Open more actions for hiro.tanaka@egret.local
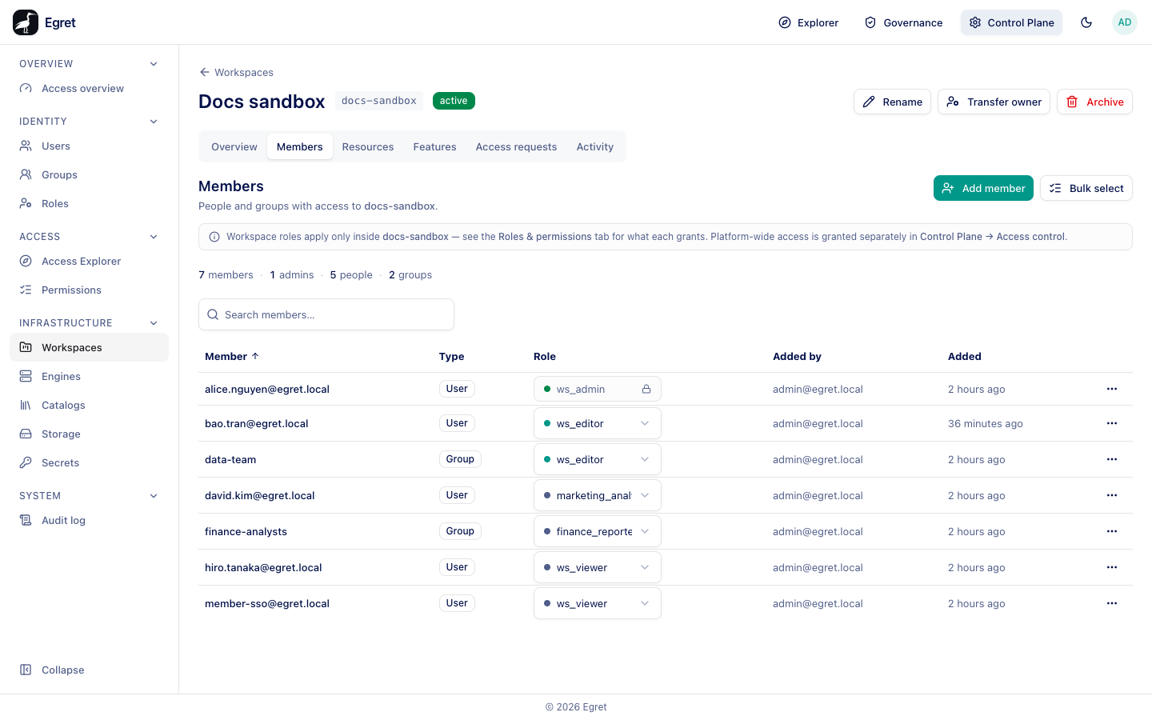 pos(1112,567)
